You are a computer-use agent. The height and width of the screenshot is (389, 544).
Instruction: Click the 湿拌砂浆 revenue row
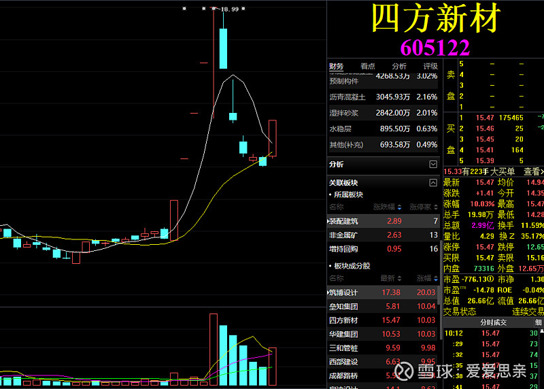(383, 113)
